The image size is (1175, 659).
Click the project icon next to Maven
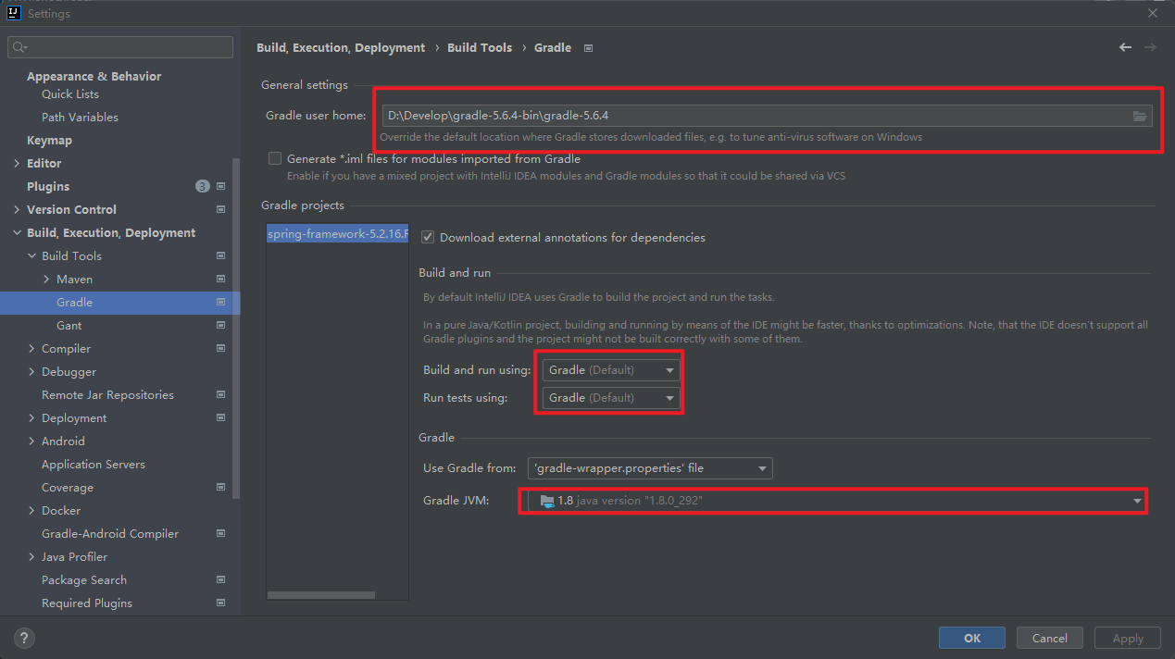point(220,279)
